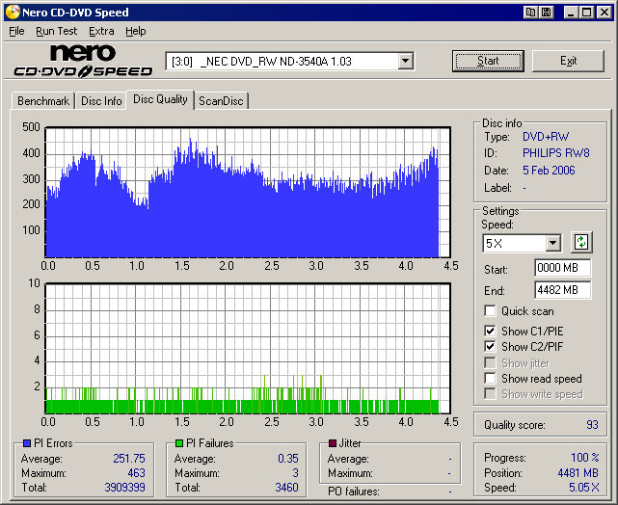Image resolution: width=618 pixels, height=505 pixels.
Task: Click the refresh speed icon beside the speed dropdown
Action: click(x=580, y=242)
